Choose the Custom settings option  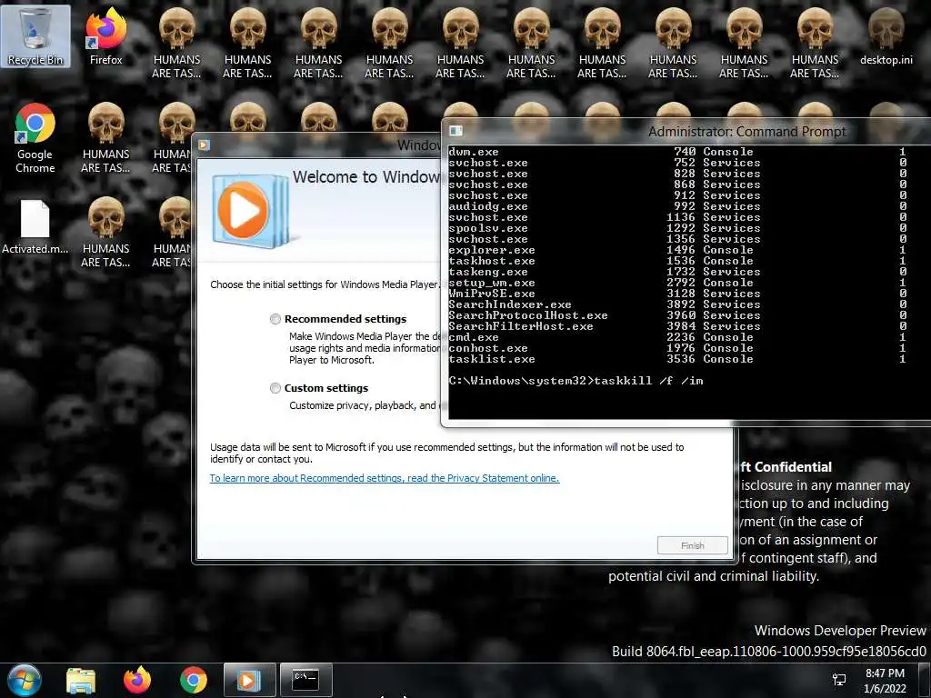[275, 388]
